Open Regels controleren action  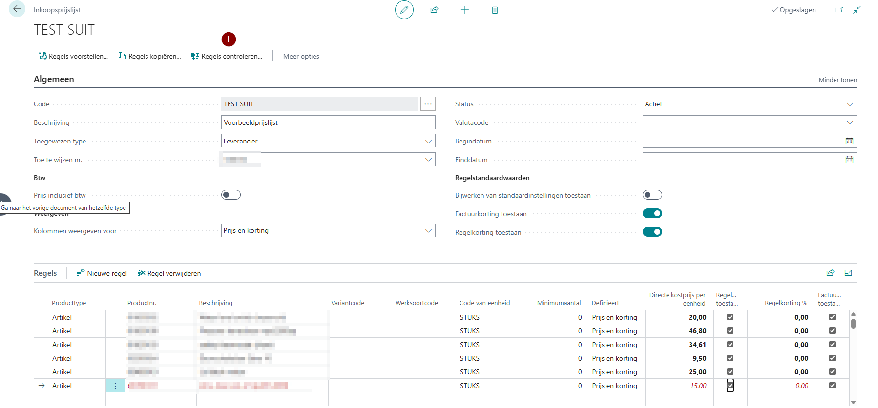pos(227,56)
